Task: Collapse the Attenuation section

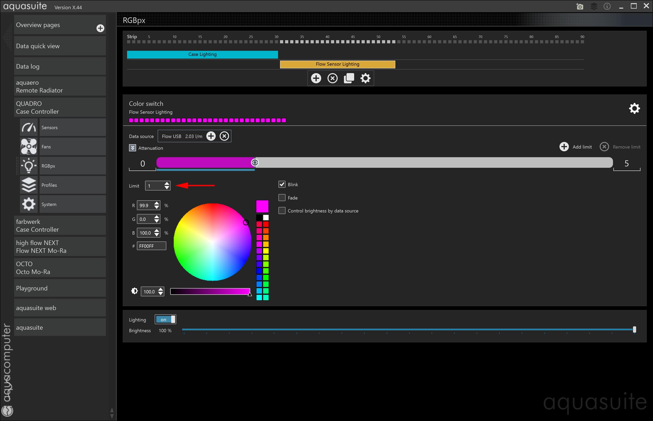Action: click(x=132, y=148)
